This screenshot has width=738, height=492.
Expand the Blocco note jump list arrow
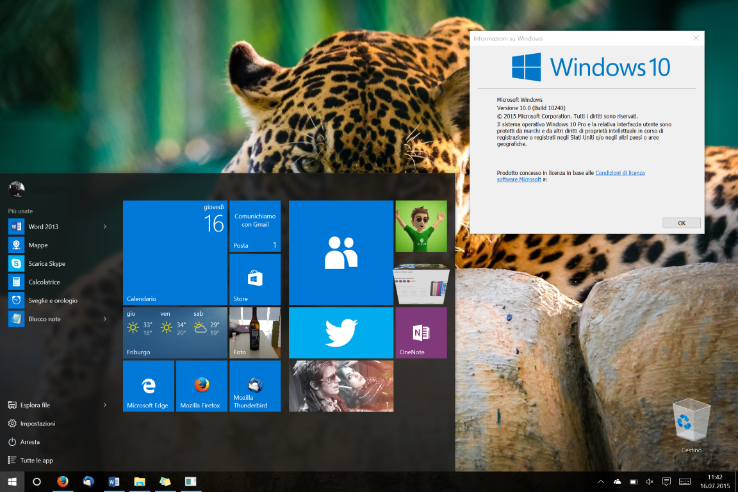point(105,319)
